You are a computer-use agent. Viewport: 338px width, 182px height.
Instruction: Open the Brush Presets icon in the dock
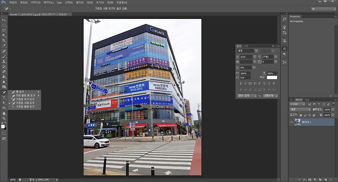(284, 33)
